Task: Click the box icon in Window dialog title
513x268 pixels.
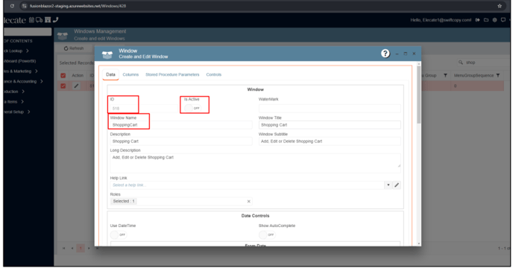Action: (x=107, y=54)
